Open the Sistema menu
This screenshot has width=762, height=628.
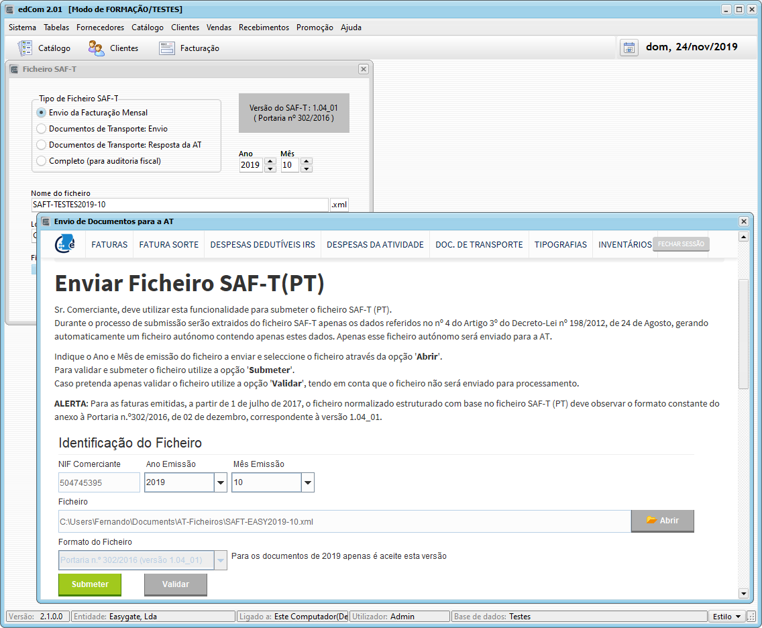[22, 28]
